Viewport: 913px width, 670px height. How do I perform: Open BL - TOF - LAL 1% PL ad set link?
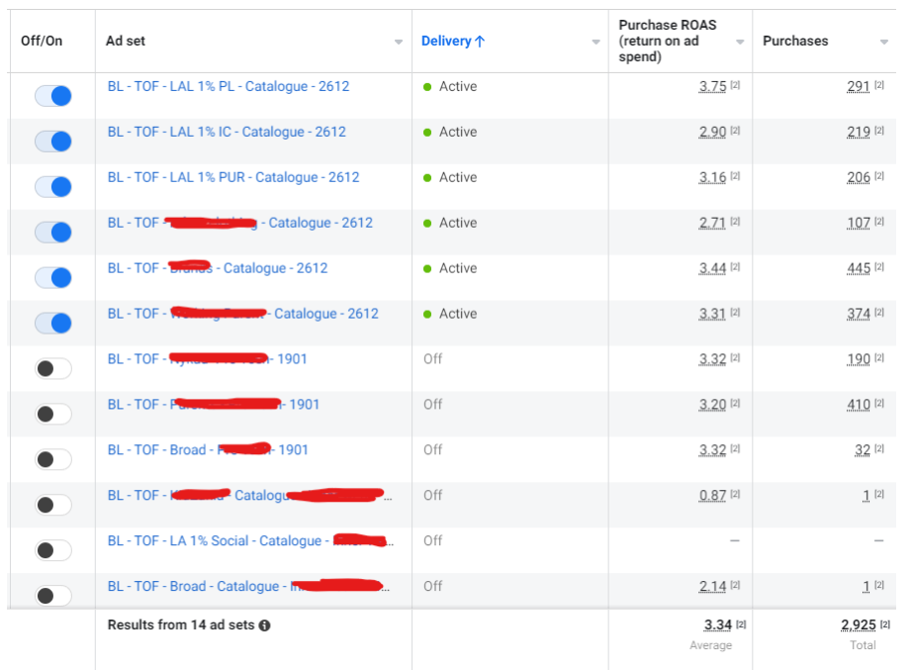coord(228,86)
